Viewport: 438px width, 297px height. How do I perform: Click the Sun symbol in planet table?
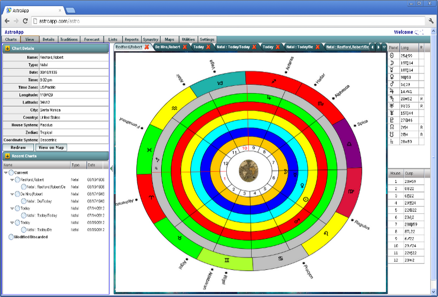[x=392, y=56]
